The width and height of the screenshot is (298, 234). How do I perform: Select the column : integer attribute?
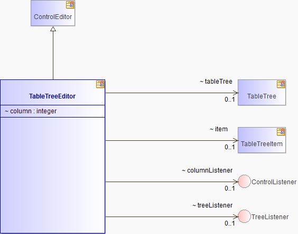[x=31, y=111]
